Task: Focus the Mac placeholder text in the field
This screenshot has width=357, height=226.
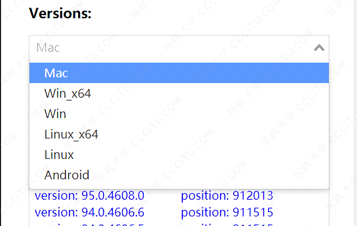Action: (x=48, y=48)
